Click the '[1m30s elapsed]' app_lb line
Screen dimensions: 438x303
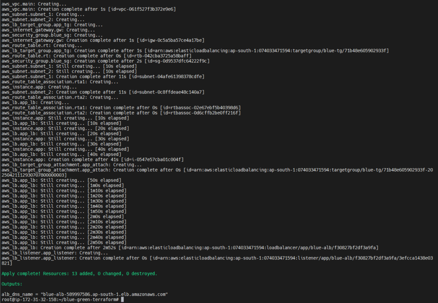(x=64, y=201)
